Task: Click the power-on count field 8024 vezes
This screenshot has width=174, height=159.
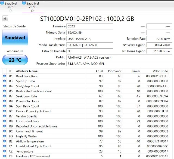Action: (x=159, y=45)
